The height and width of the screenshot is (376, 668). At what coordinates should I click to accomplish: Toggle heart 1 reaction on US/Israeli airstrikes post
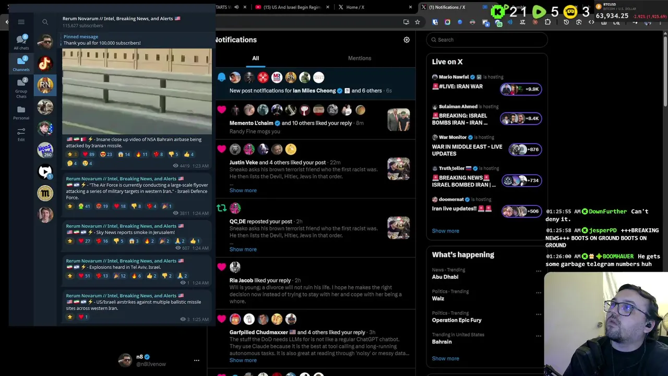82,316
